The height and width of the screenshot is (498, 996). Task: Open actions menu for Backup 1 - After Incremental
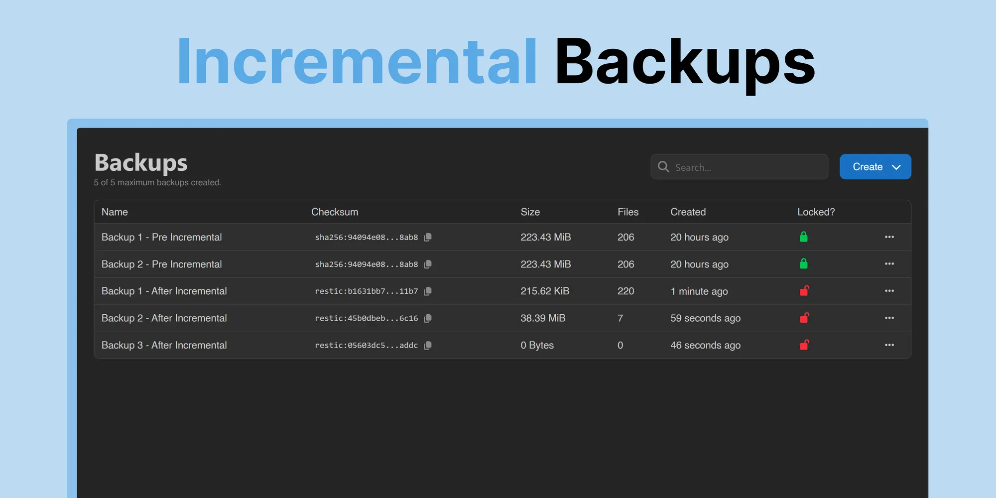click(x=889, y=291)
